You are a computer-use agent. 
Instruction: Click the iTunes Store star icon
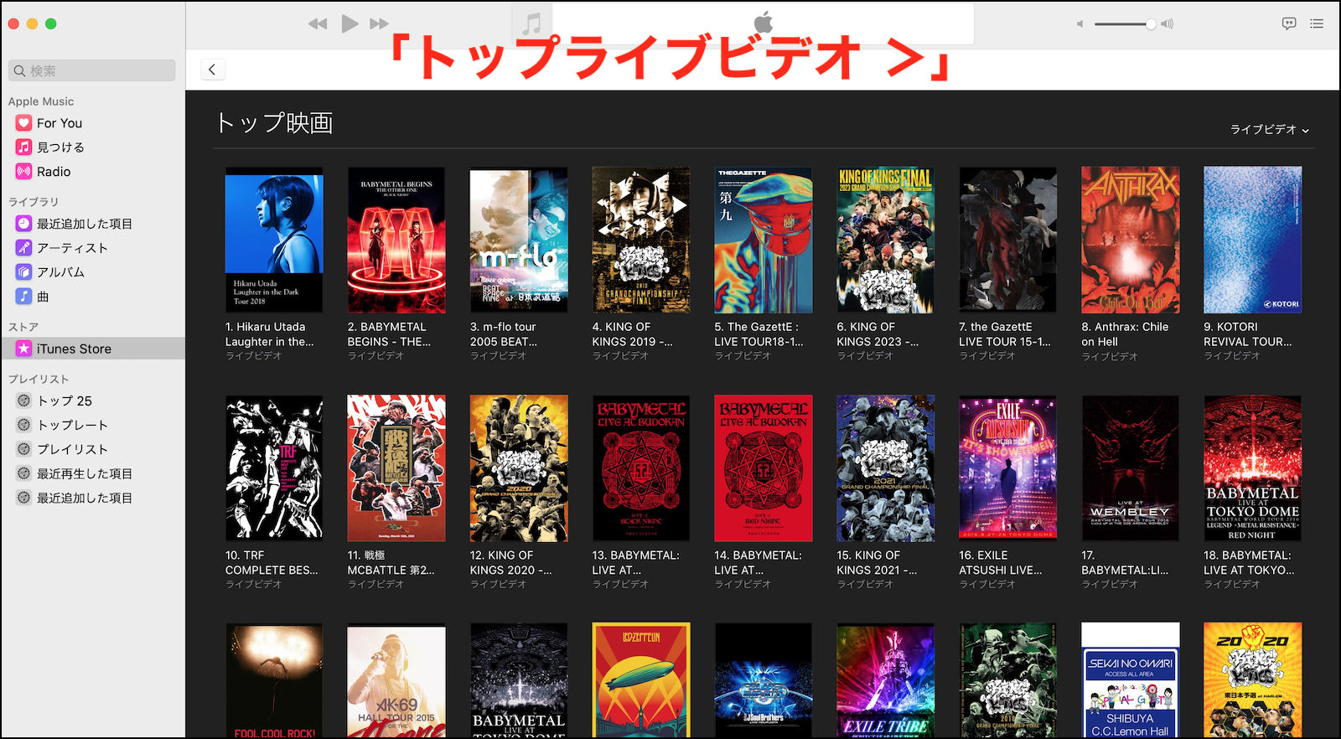pos(23,349)
